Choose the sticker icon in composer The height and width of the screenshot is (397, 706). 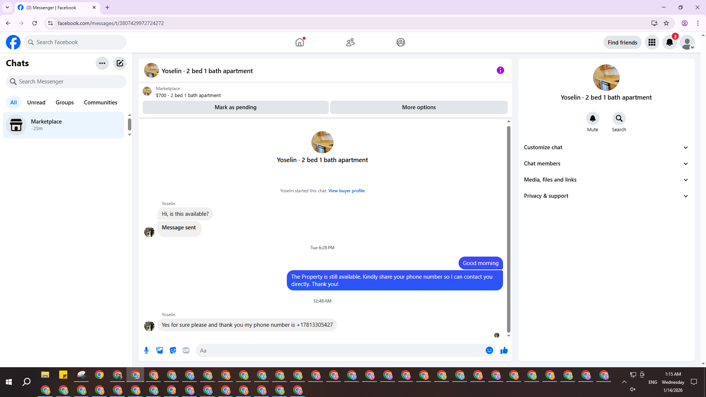pyautogui.click(x=173, y=350)
